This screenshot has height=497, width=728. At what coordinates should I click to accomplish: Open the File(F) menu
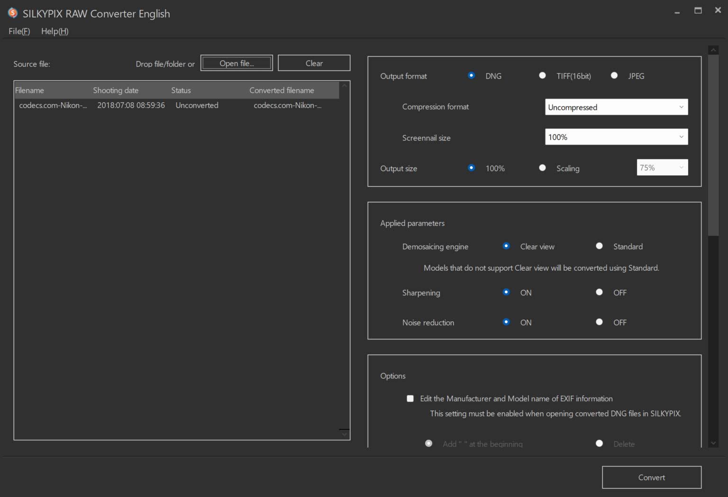pyautogui.click(x=19, y=31)
